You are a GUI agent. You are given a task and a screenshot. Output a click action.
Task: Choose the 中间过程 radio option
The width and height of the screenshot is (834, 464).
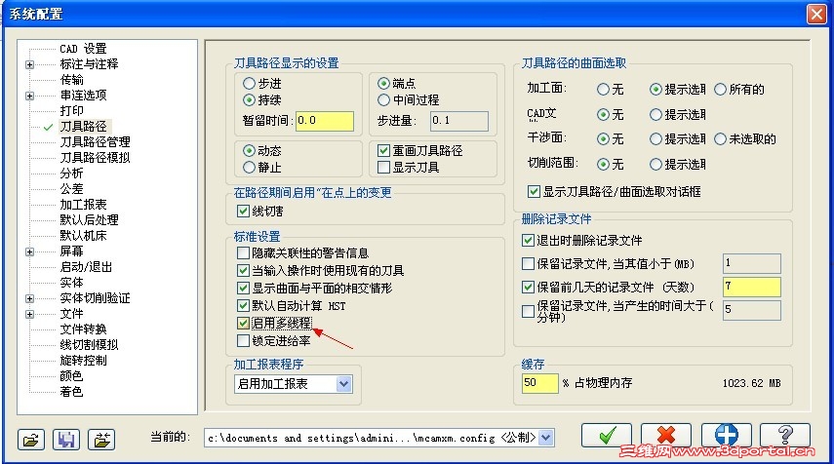coord(383,100)
